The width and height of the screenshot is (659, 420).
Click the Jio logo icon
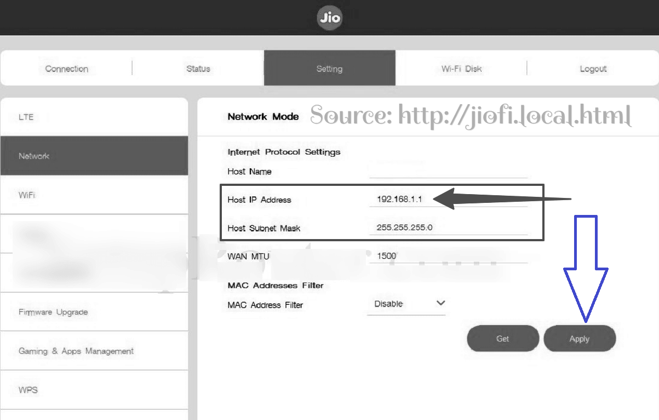(329, 18)
